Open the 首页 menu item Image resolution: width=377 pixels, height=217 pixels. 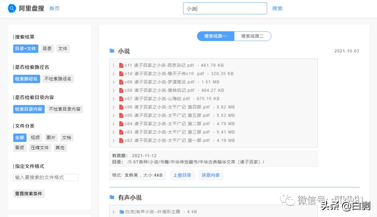click(54, 8)
